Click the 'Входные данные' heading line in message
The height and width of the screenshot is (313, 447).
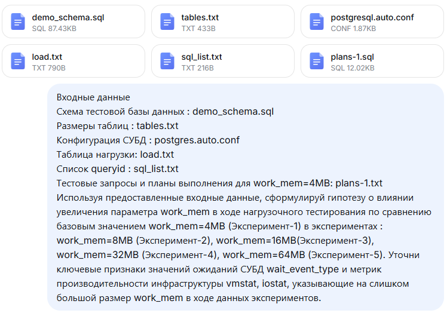pos(93,97)
